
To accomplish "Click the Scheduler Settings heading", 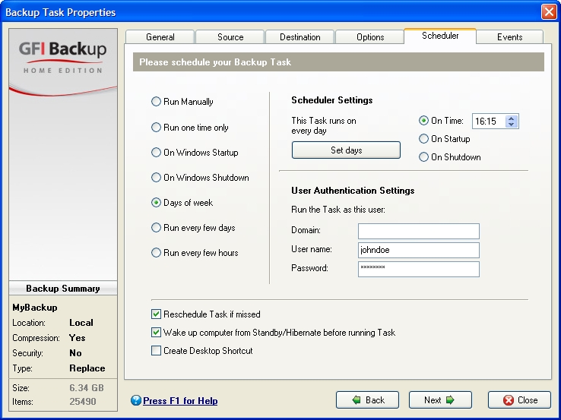I will point(332,100).
